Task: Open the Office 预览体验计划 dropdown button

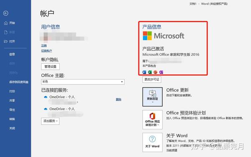Action: point(153,120)
